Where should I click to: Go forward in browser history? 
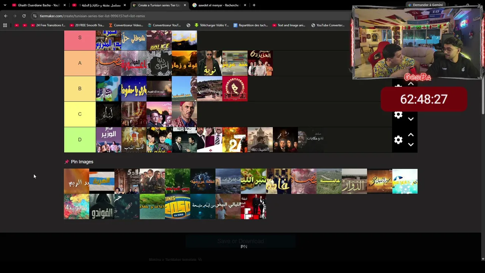(15, 16)
